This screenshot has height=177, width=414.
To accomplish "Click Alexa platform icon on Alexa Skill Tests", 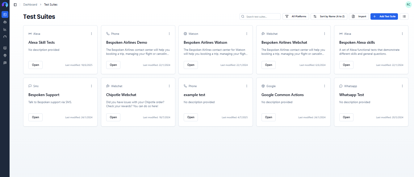I will click(30, 34).
